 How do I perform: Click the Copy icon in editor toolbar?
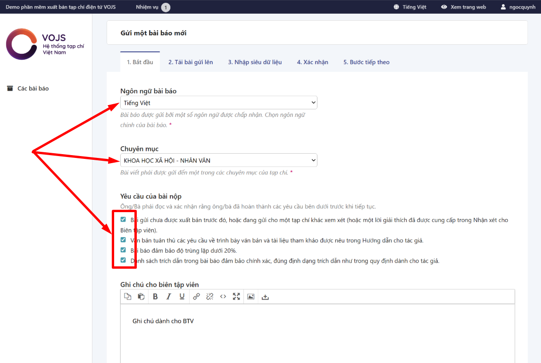pyautogui.click(x=127, y=297)
